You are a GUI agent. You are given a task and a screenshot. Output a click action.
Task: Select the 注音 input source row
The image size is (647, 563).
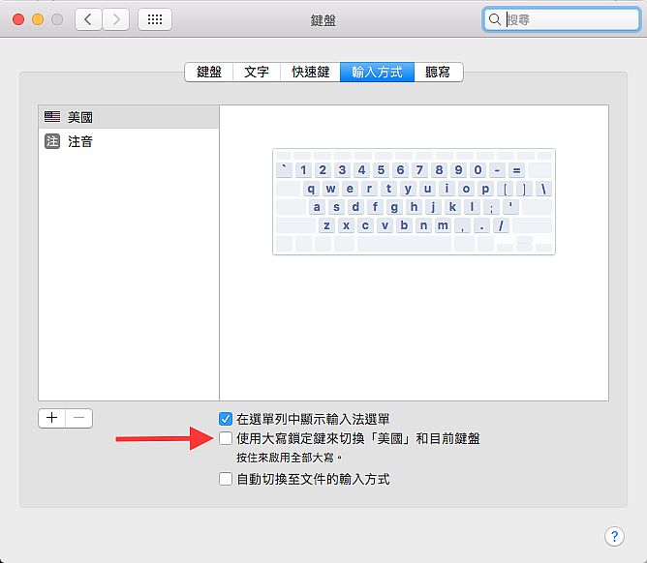[x=128, y=141]
